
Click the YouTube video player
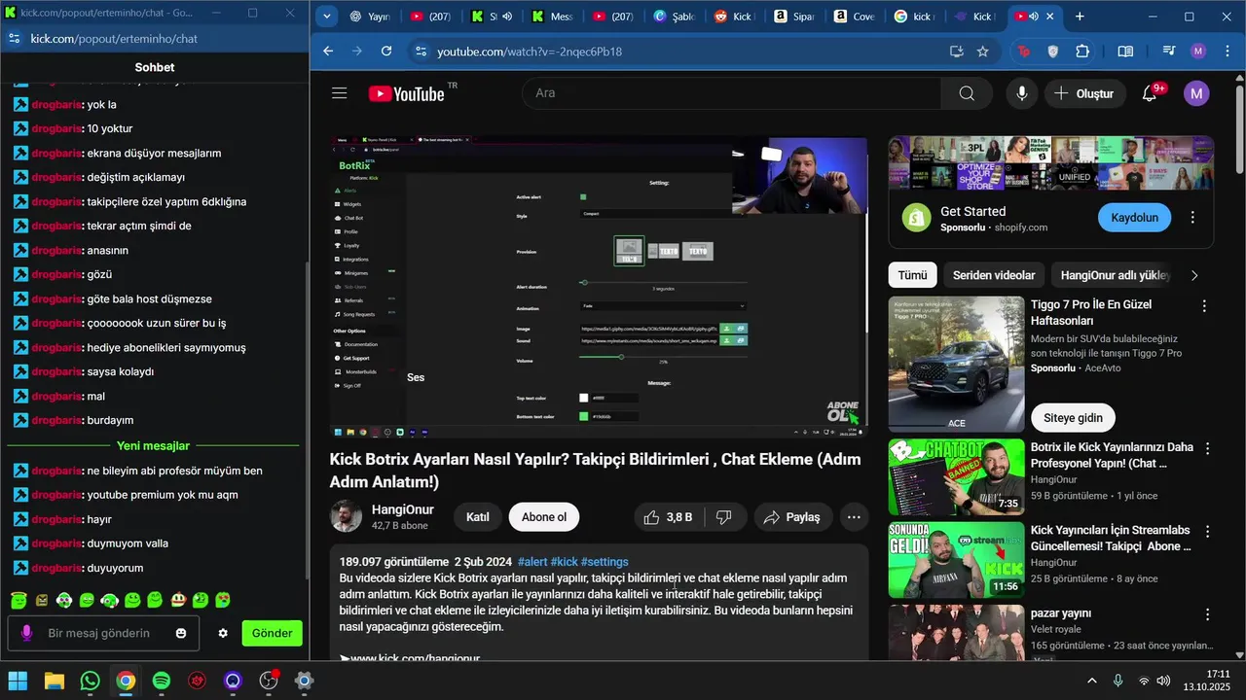[x=598, y=288]
